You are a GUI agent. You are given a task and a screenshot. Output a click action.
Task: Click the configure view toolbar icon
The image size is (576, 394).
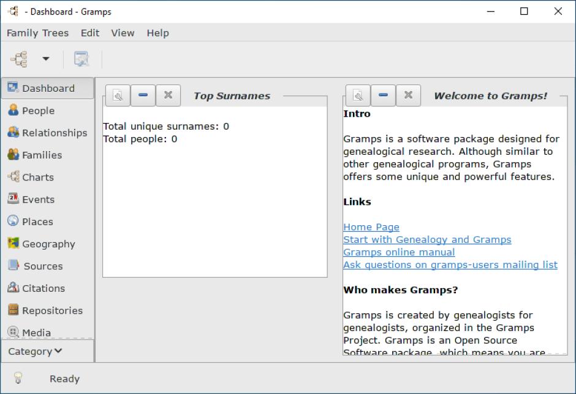81,59
